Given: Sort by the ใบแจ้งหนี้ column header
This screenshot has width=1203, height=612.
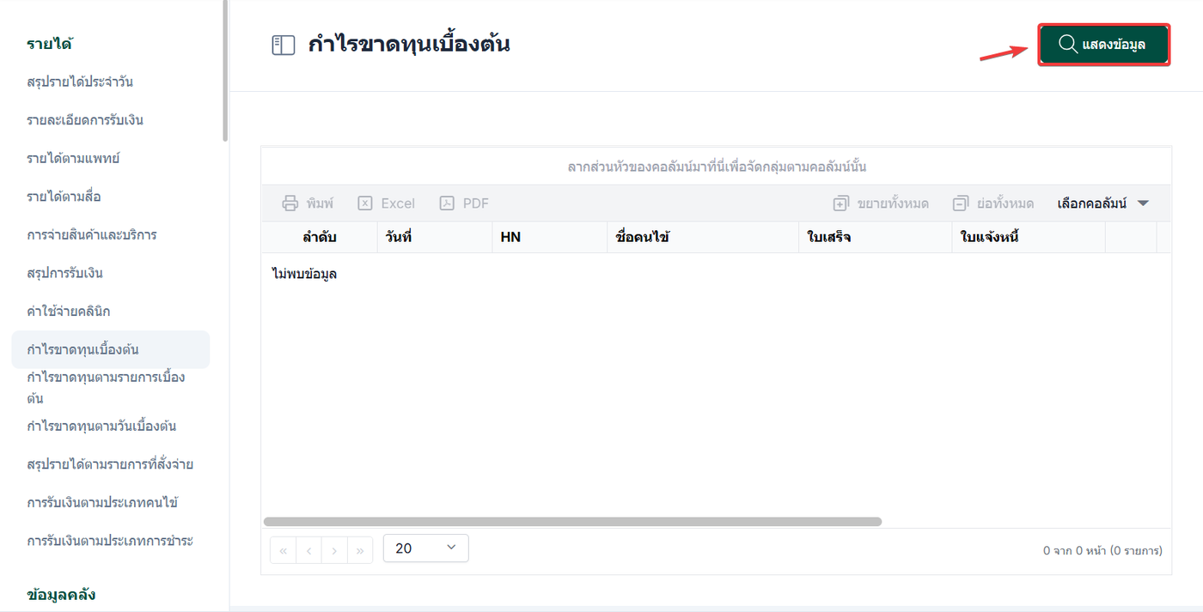Looking at the screenshot, I should [x=1028, y=237].
